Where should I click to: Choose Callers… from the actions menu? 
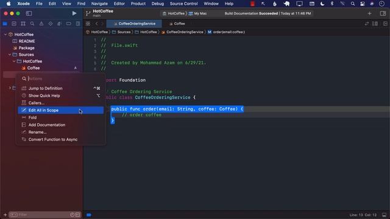[61, 103]
